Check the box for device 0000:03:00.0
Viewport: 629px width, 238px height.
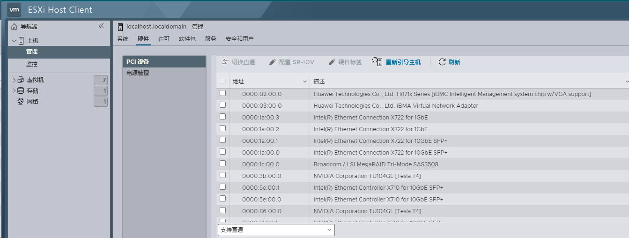[x=222, y=105]
